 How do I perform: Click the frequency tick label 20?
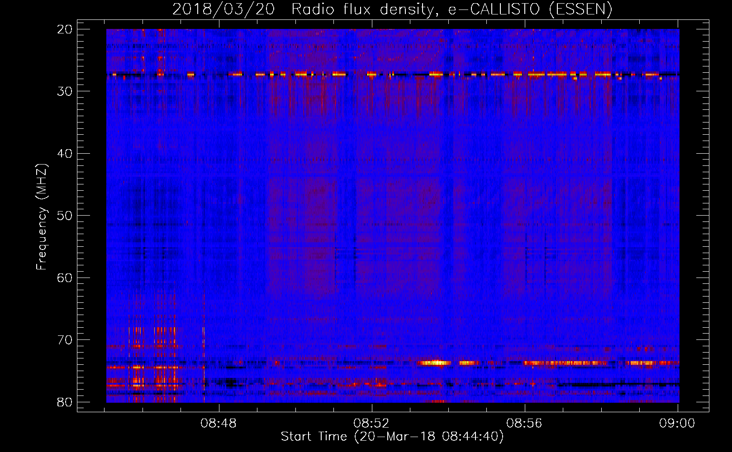coord(65,29)
